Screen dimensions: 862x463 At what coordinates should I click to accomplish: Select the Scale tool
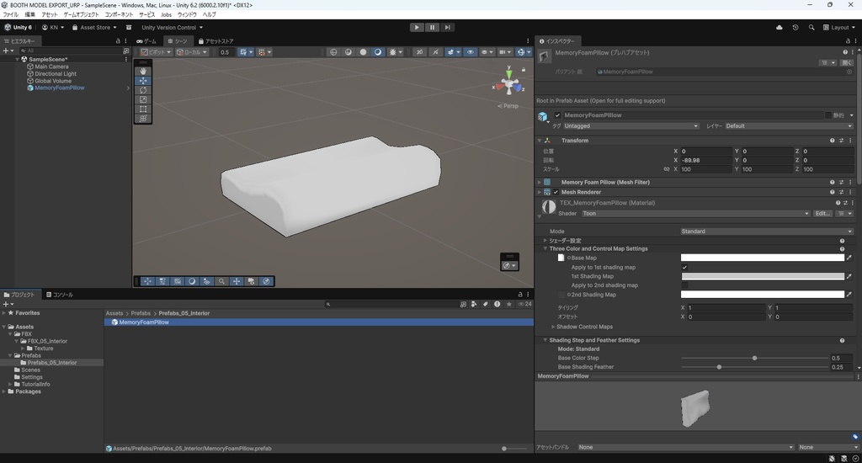pyautogui.click(x=143, y=99)
